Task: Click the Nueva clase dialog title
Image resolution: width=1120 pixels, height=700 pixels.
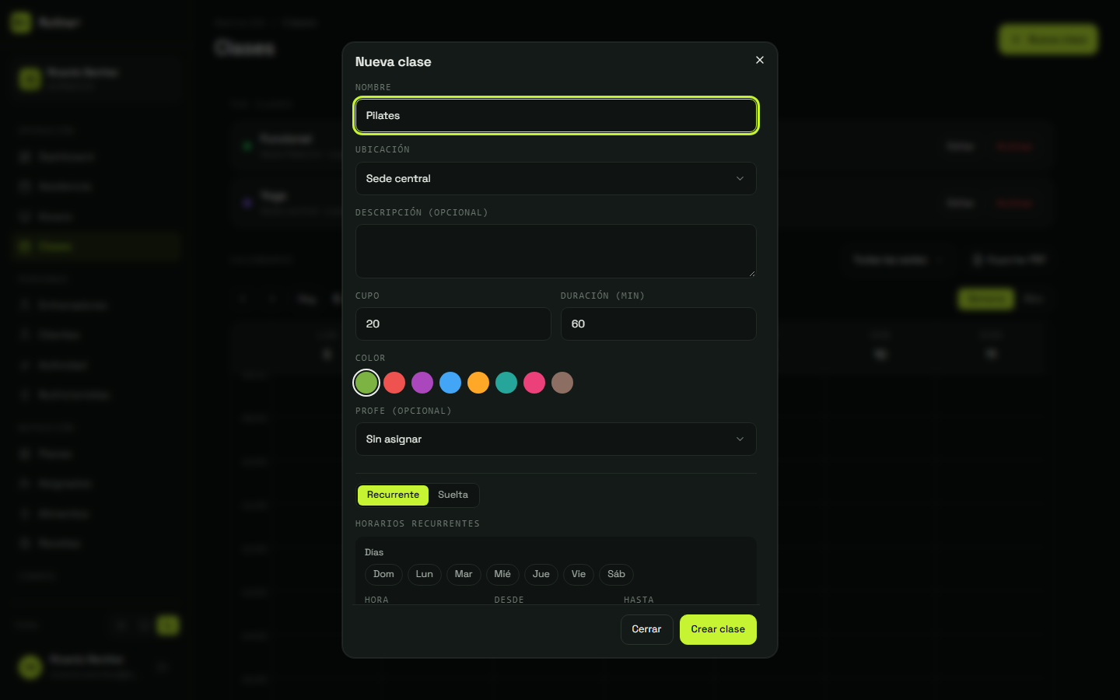Action: (394, 62)
